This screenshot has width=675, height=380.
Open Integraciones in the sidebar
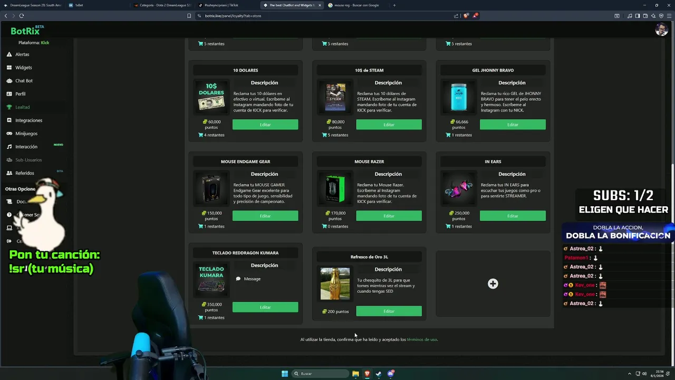[28, 120]
